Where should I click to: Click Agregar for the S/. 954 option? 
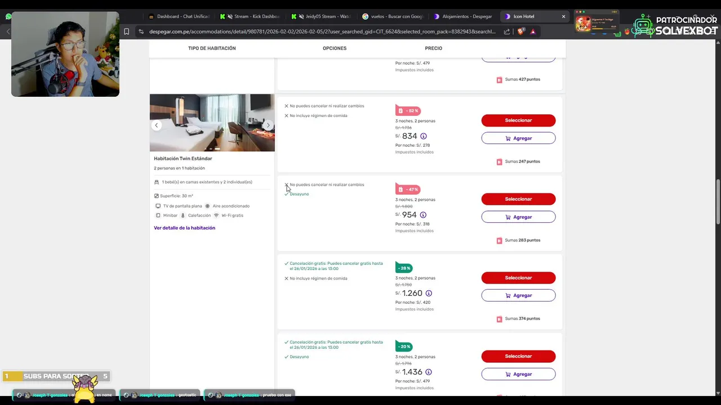(x=518, y=217)
